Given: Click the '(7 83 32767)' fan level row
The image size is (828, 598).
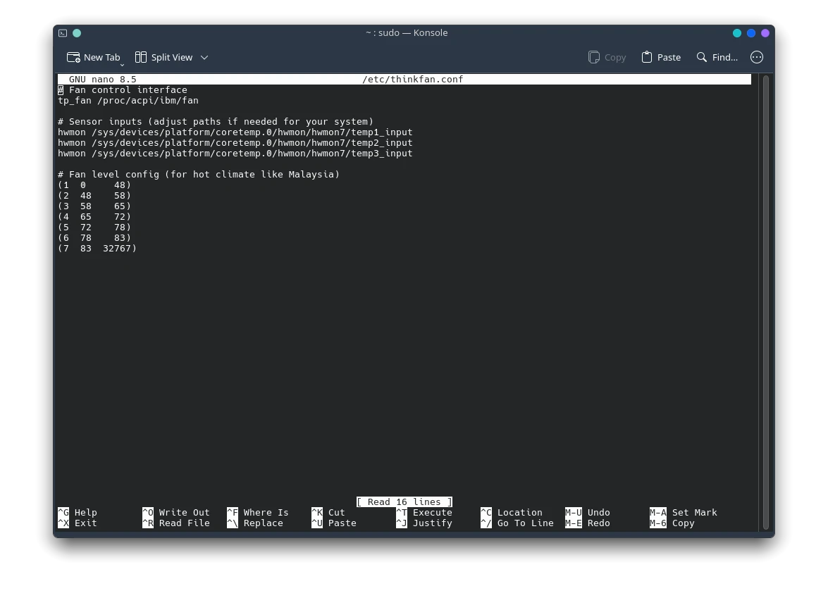Looking at the screenshot, I should pos(97,248).
